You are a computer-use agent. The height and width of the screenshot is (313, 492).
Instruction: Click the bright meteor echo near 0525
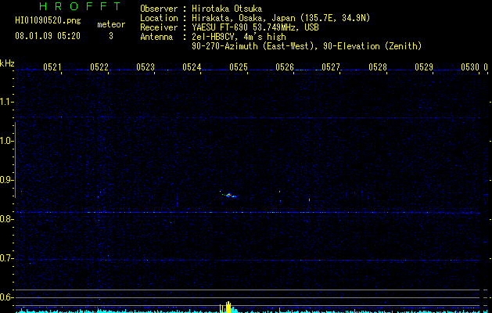(229, 195)
